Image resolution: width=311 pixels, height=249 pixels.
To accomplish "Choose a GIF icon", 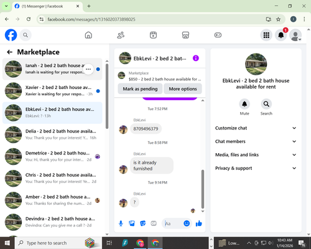I will coord(154,223).
